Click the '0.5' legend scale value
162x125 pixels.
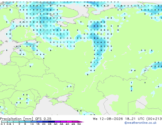[9, 124]
